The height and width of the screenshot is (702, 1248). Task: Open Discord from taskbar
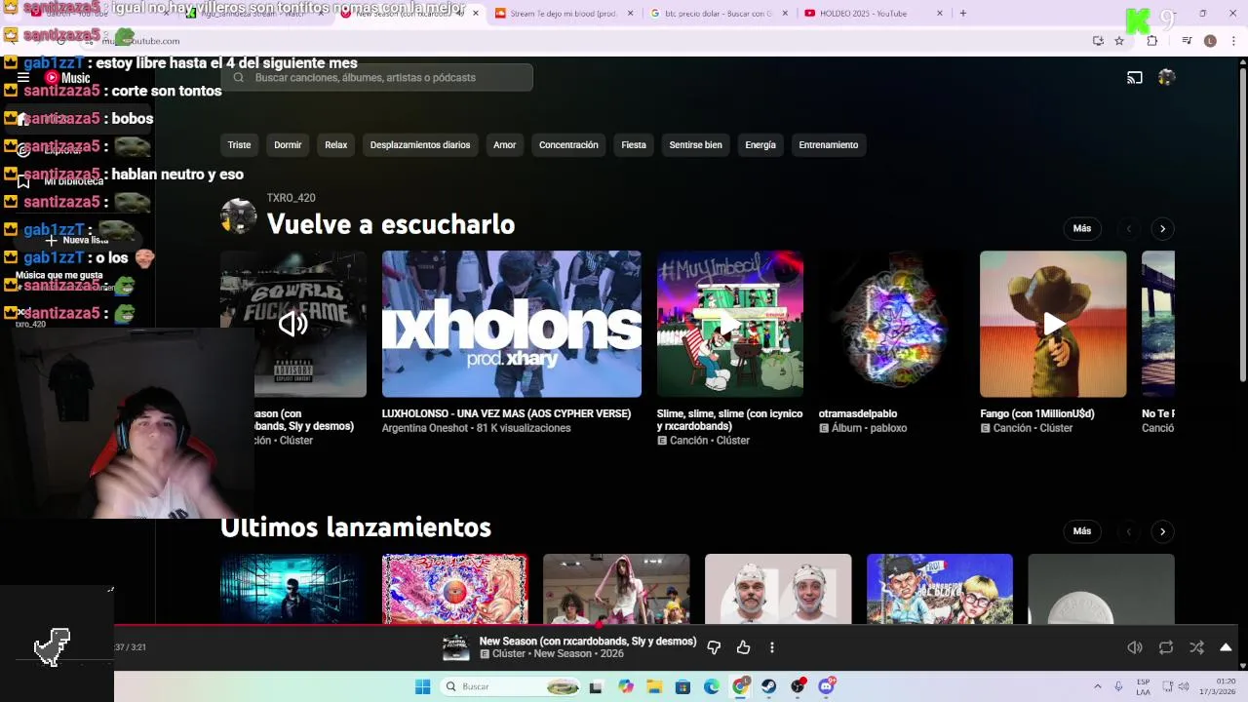[x=827, y=686]
